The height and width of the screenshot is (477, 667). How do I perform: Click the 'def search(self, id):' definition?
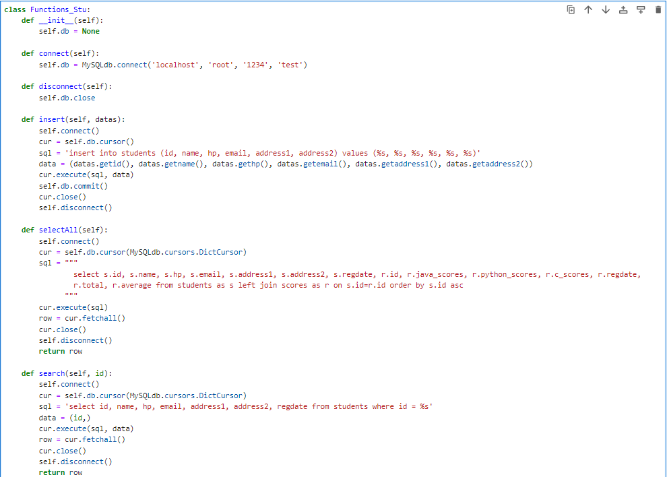67,374
